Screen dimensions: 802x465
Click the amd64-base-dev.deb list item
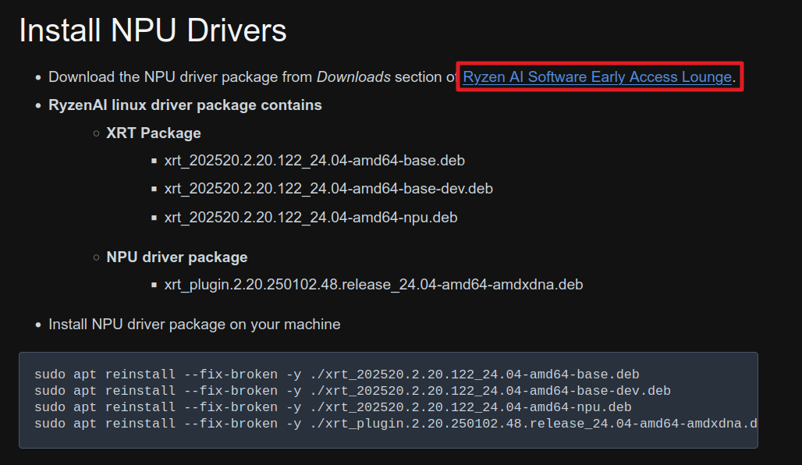[328, 189]
